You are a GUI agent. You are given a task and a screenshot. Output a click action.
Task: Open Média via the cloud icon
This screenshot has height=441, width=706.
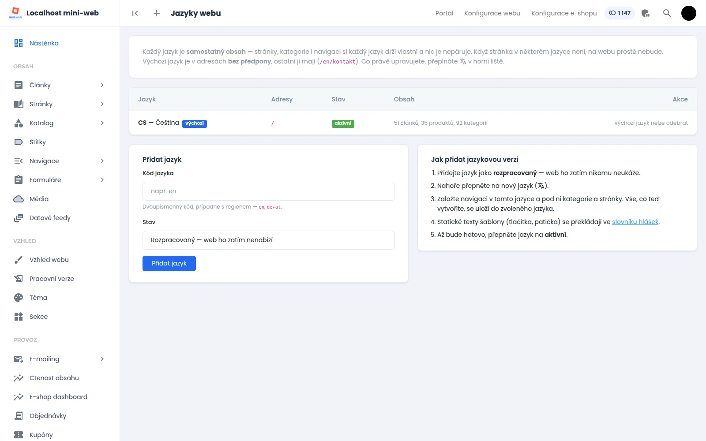[x=19, y=199]
